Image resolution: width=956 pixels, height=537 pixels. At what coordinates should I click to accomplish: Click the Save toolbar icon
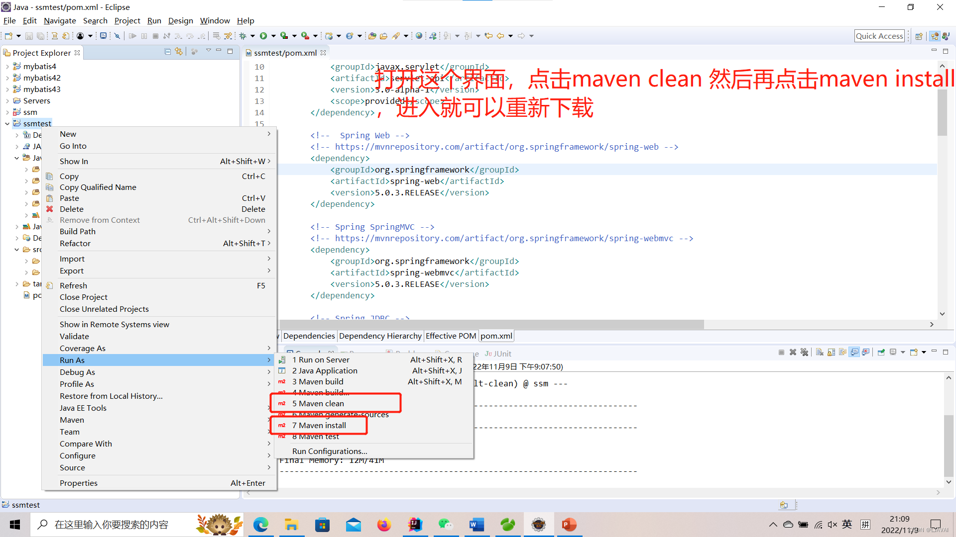click(29, 36)
